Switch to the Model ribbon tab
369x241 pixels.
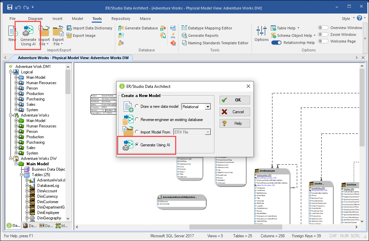click(x=77, y=19)
